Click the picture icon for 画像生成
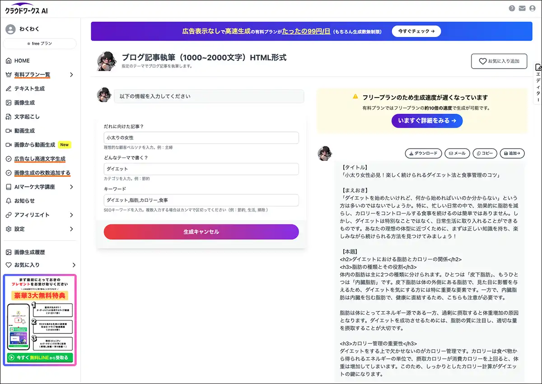This screenshot has width=542, height=384. coord(9,102)
